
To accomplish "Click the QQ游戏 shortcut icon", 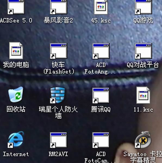I will point(143,7).
